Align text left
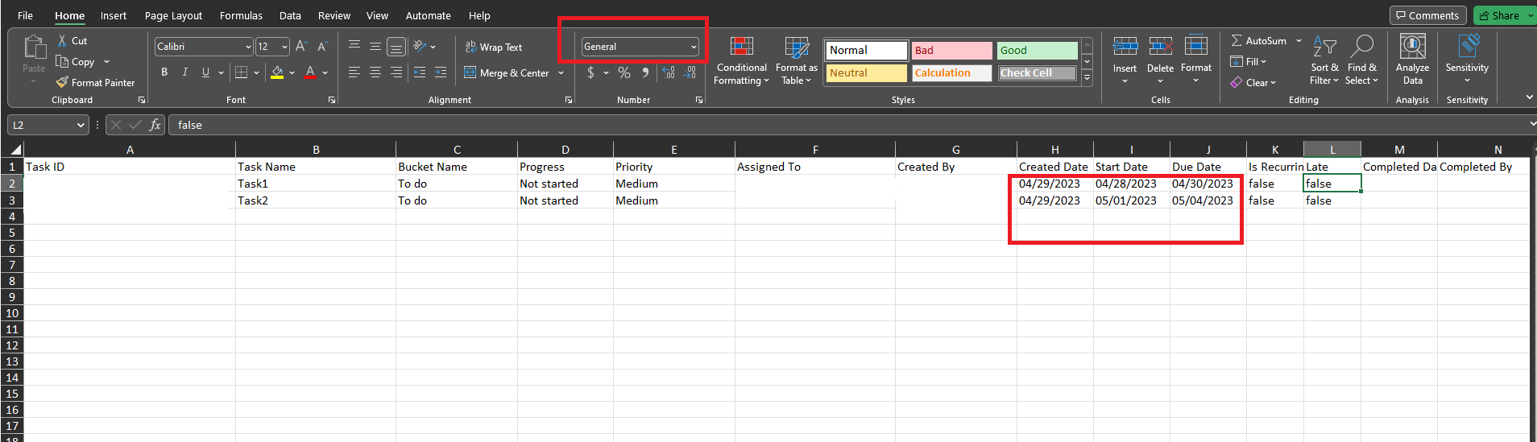1537x442 pixels. coord(354,72)
